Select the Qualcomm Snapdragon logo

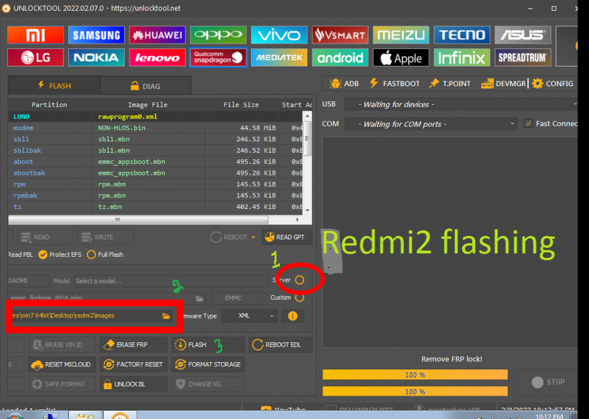point(218,57)
